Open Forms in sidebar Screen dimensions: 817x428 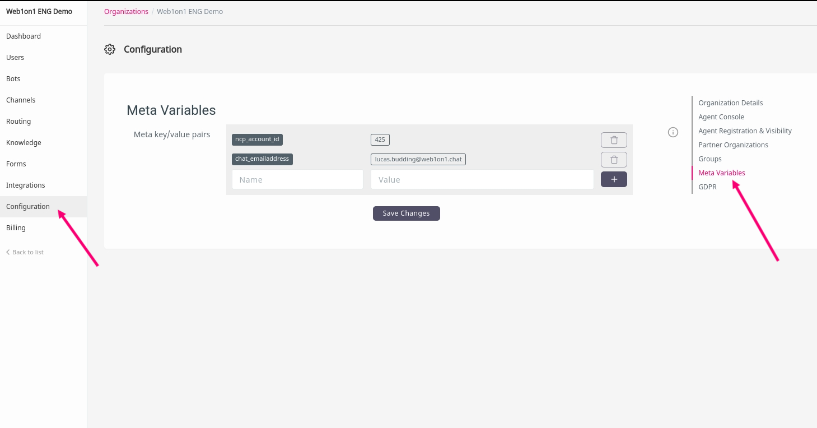pyautogui.click(x=43, y=164)
